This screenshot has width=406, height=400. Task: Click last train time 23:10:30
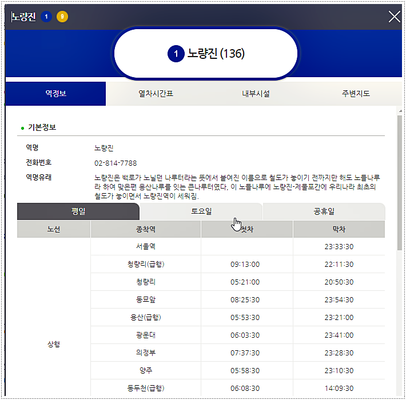coord(339,371)
